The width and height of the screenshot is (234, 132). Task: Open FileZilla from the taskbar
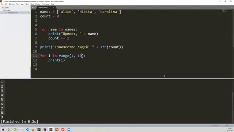click(x=57, y=129)
